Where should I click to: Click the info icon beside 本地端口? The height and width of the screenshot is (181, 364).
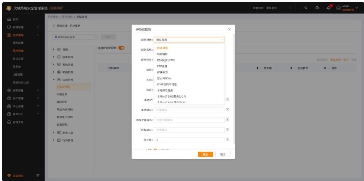228,110
